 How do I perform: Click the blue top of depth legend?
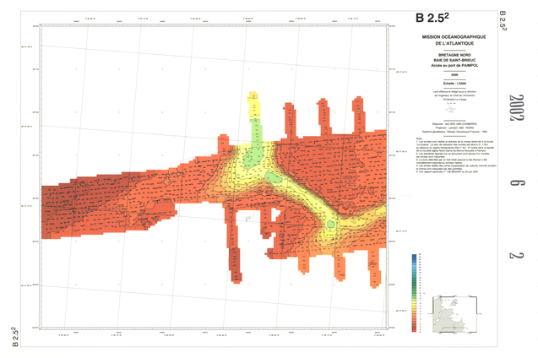coord(415,257)
